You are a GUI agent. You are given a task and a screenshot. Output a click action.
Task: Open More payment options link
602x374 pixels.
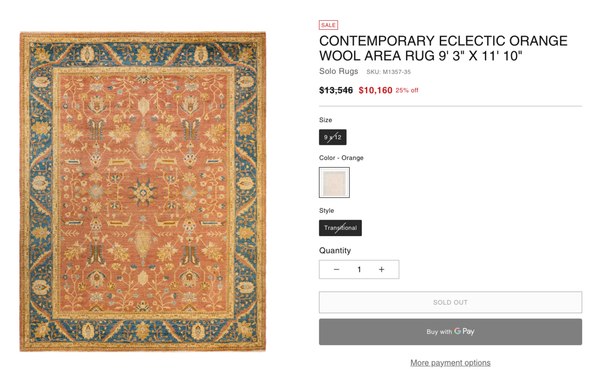coord(450,363)
